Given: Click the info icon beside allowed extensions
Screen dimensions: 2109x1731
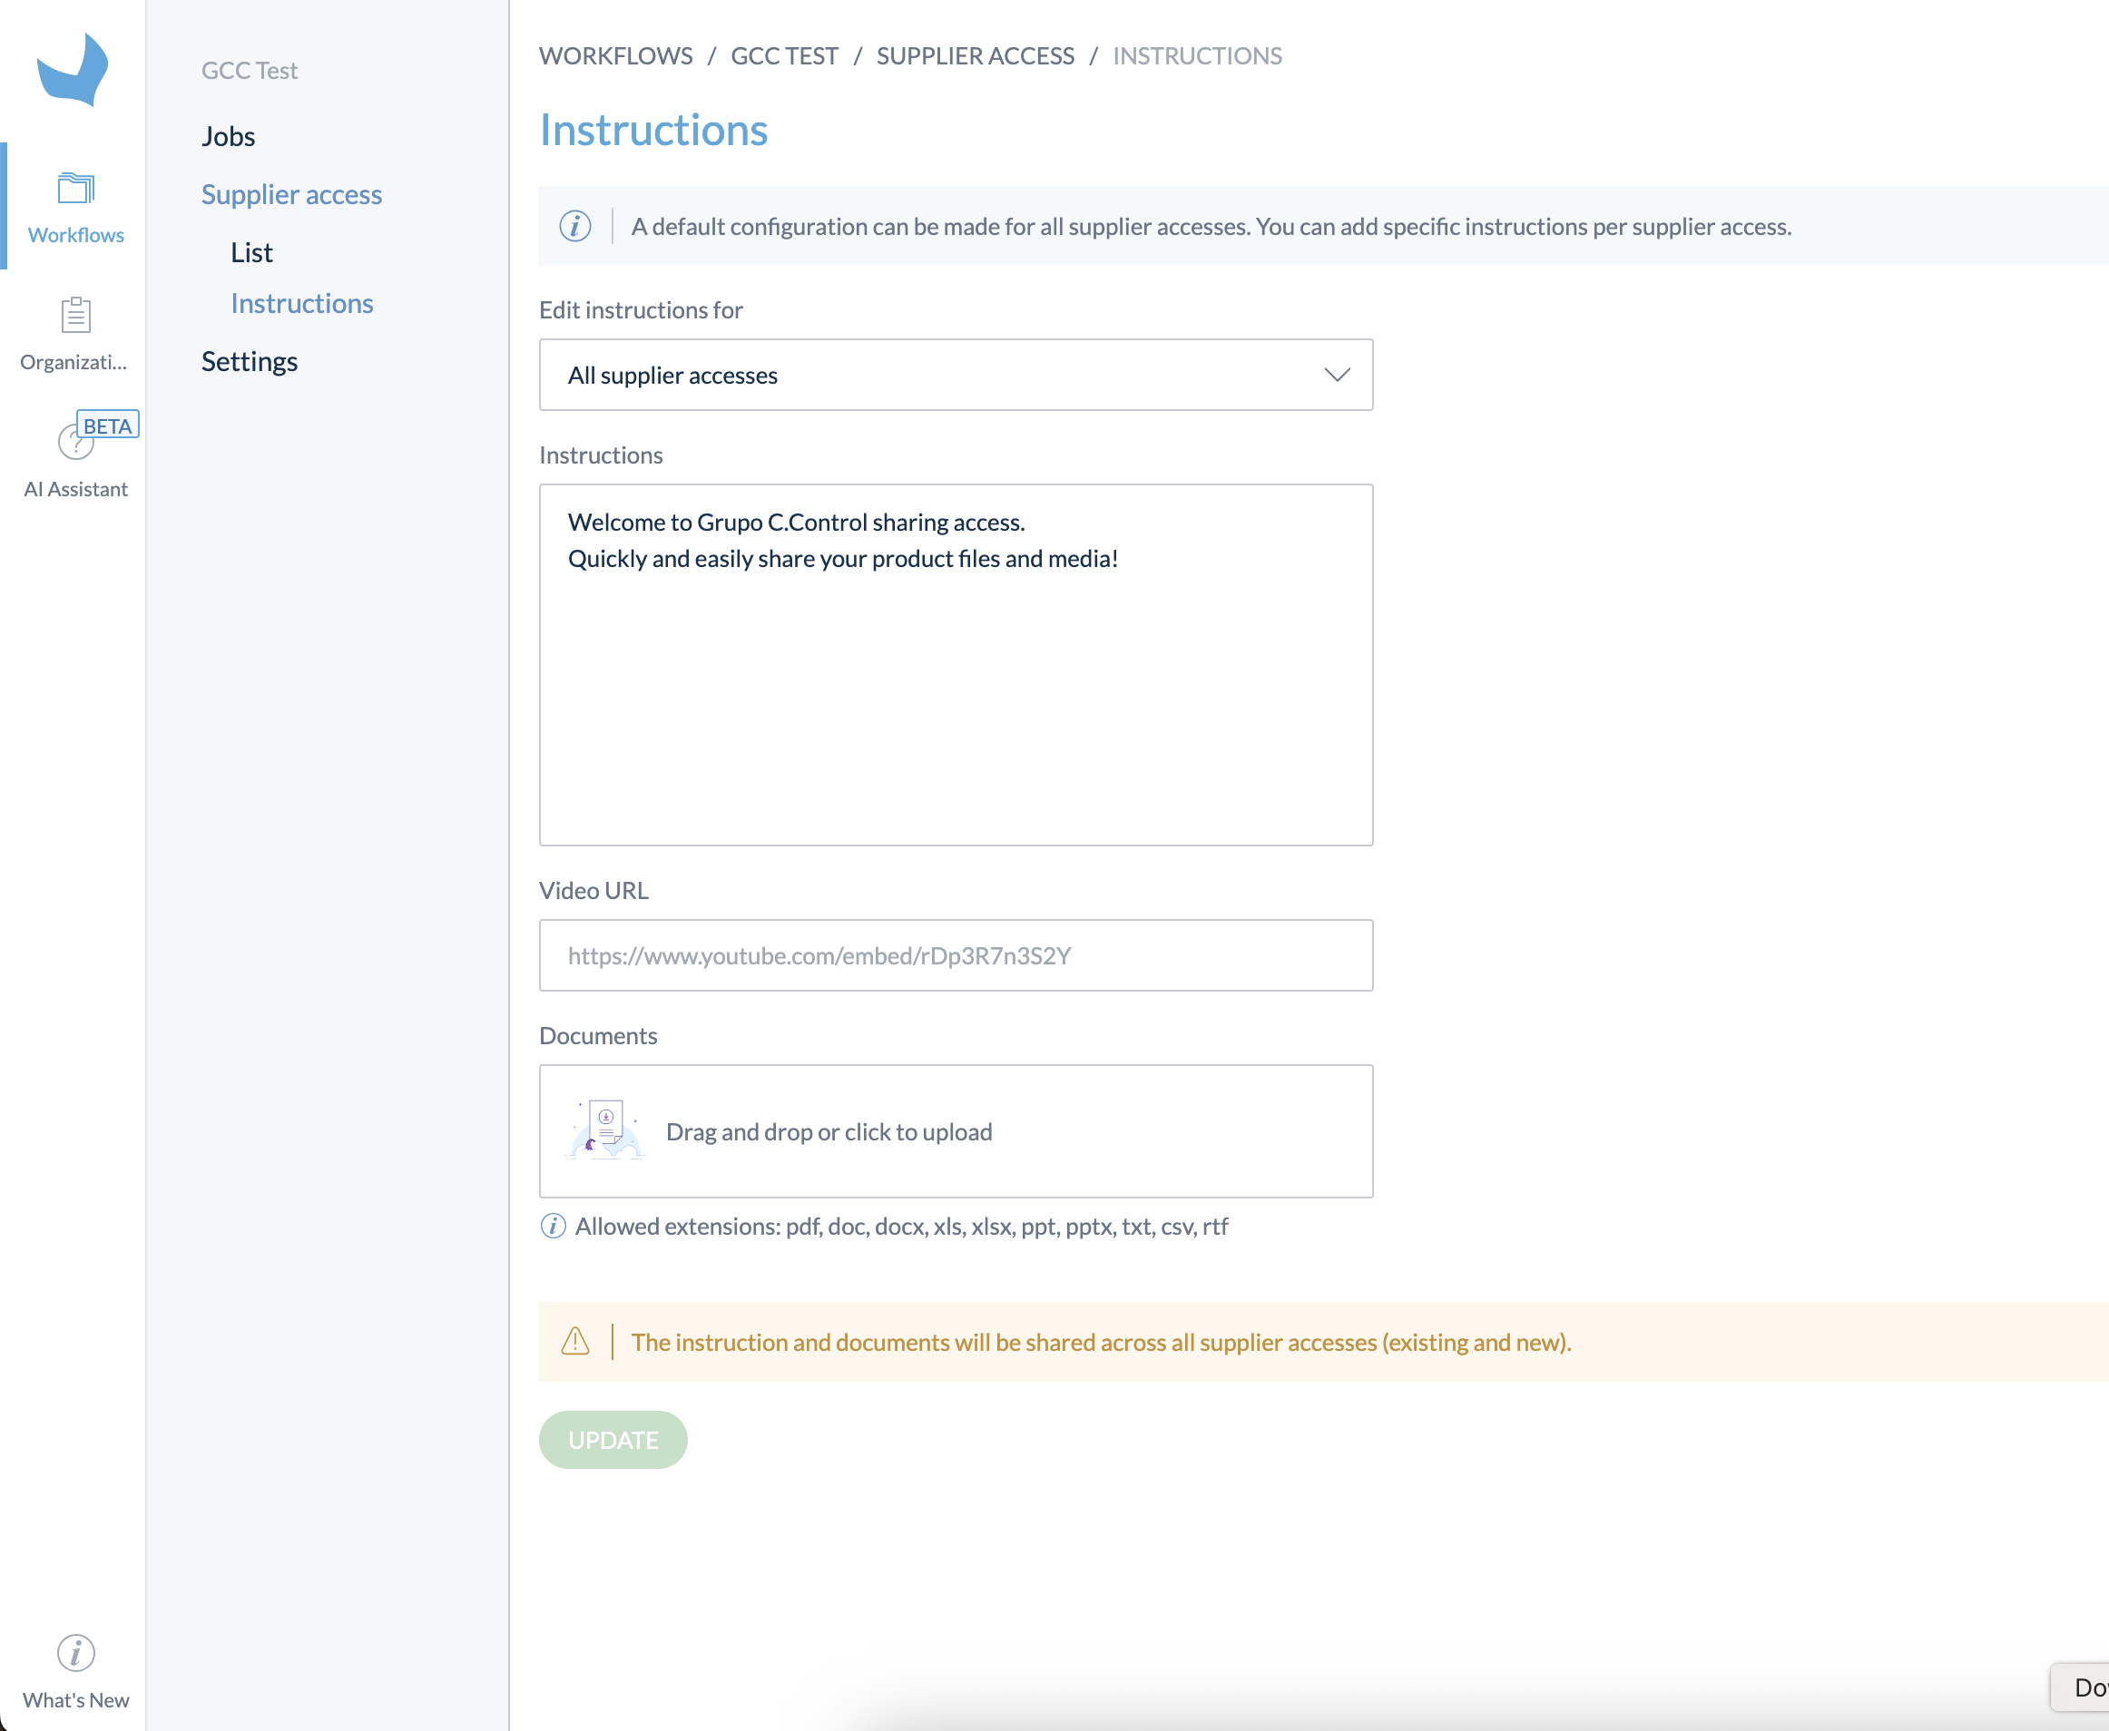Looking at the screenshot, I should 553,1227.
